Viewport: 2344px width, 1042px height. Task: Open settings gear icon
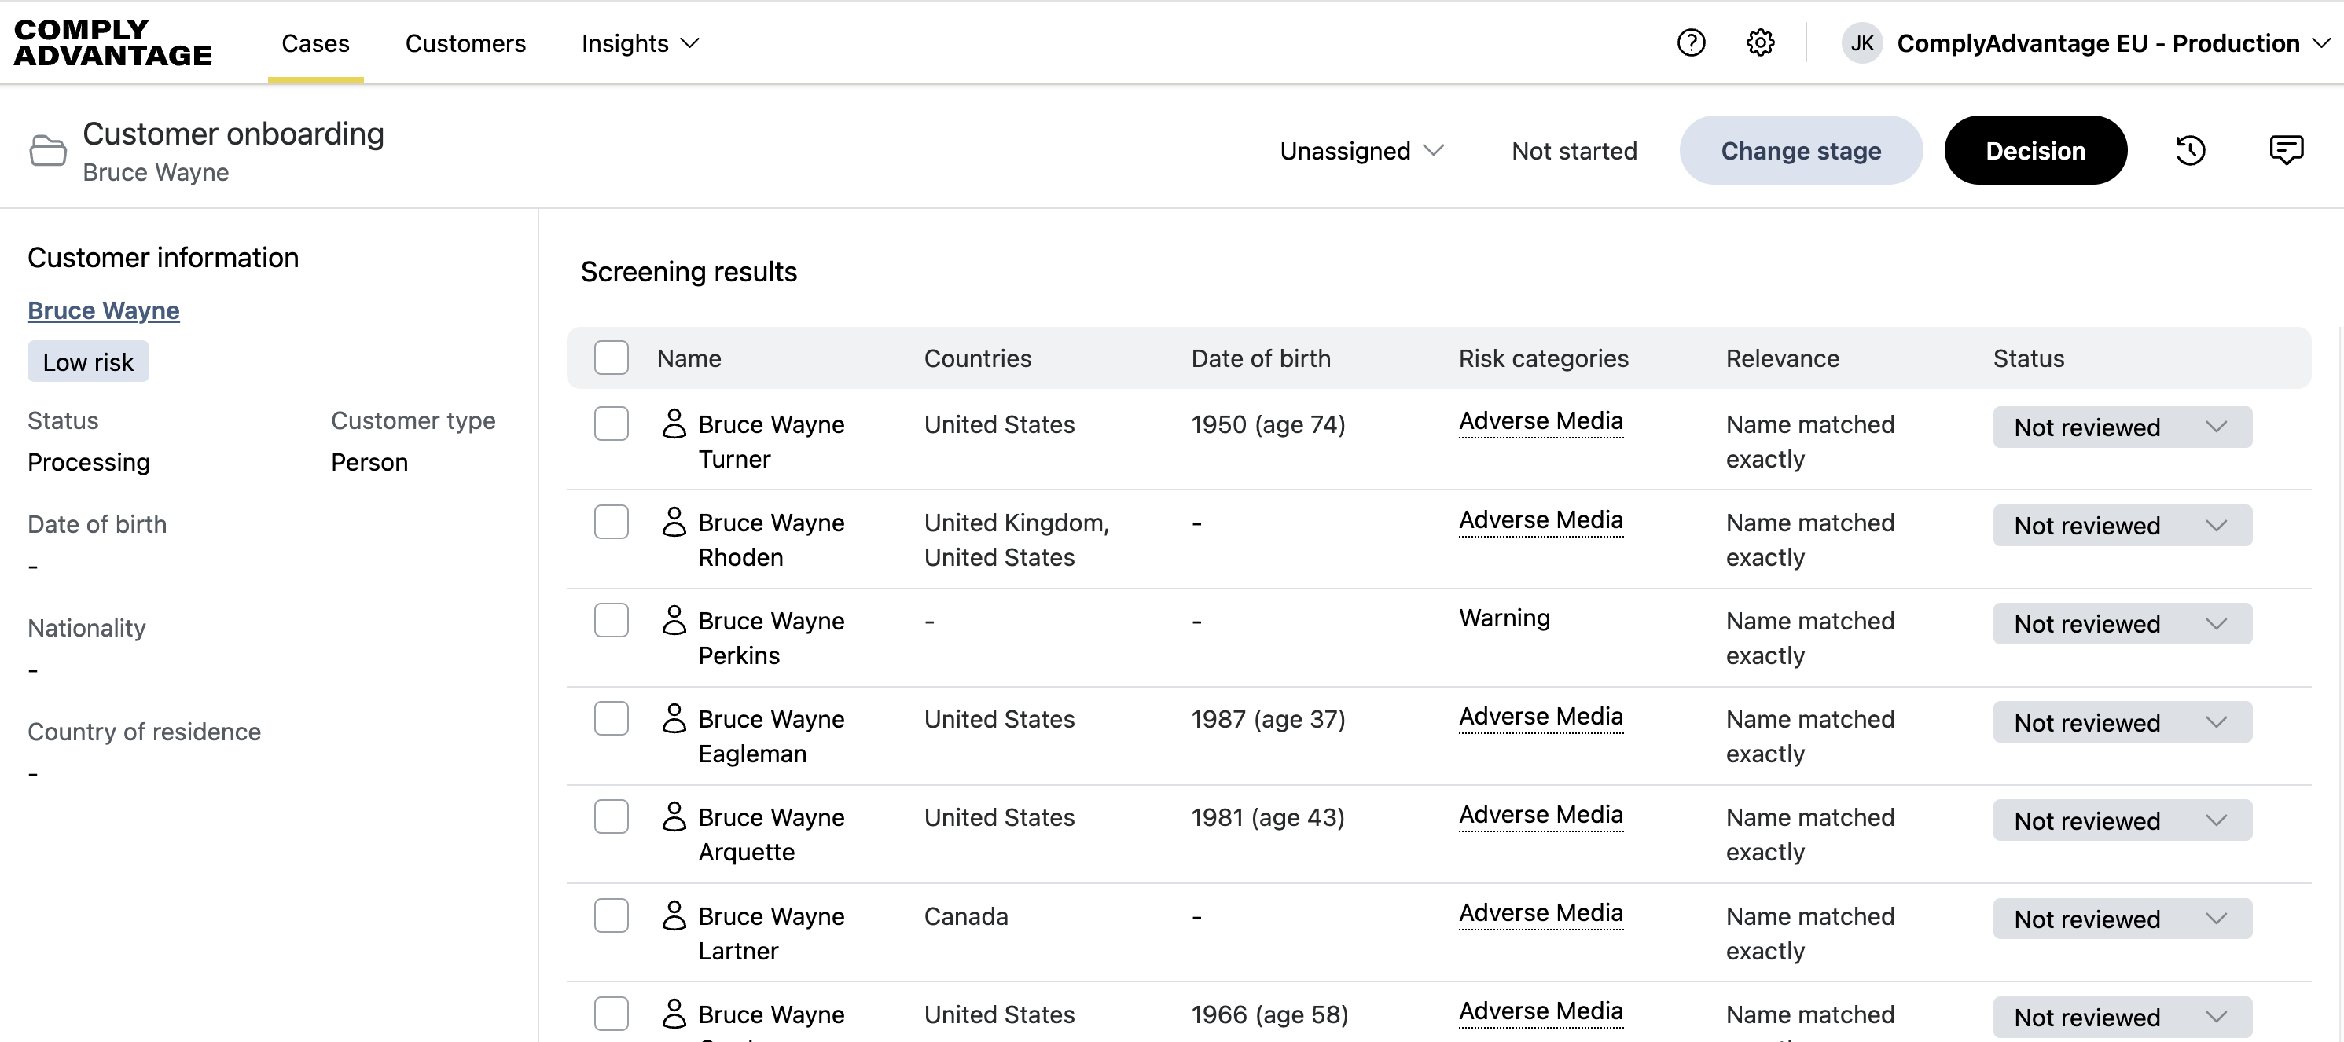coord(1760,42)
